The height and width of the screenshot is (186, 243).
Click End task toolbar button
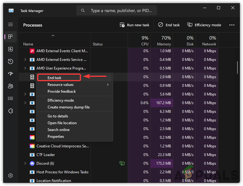coord(169,25)
